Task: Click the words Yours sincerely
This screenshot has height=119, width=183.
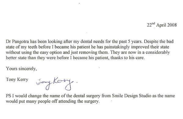Action: click(21, 69)
